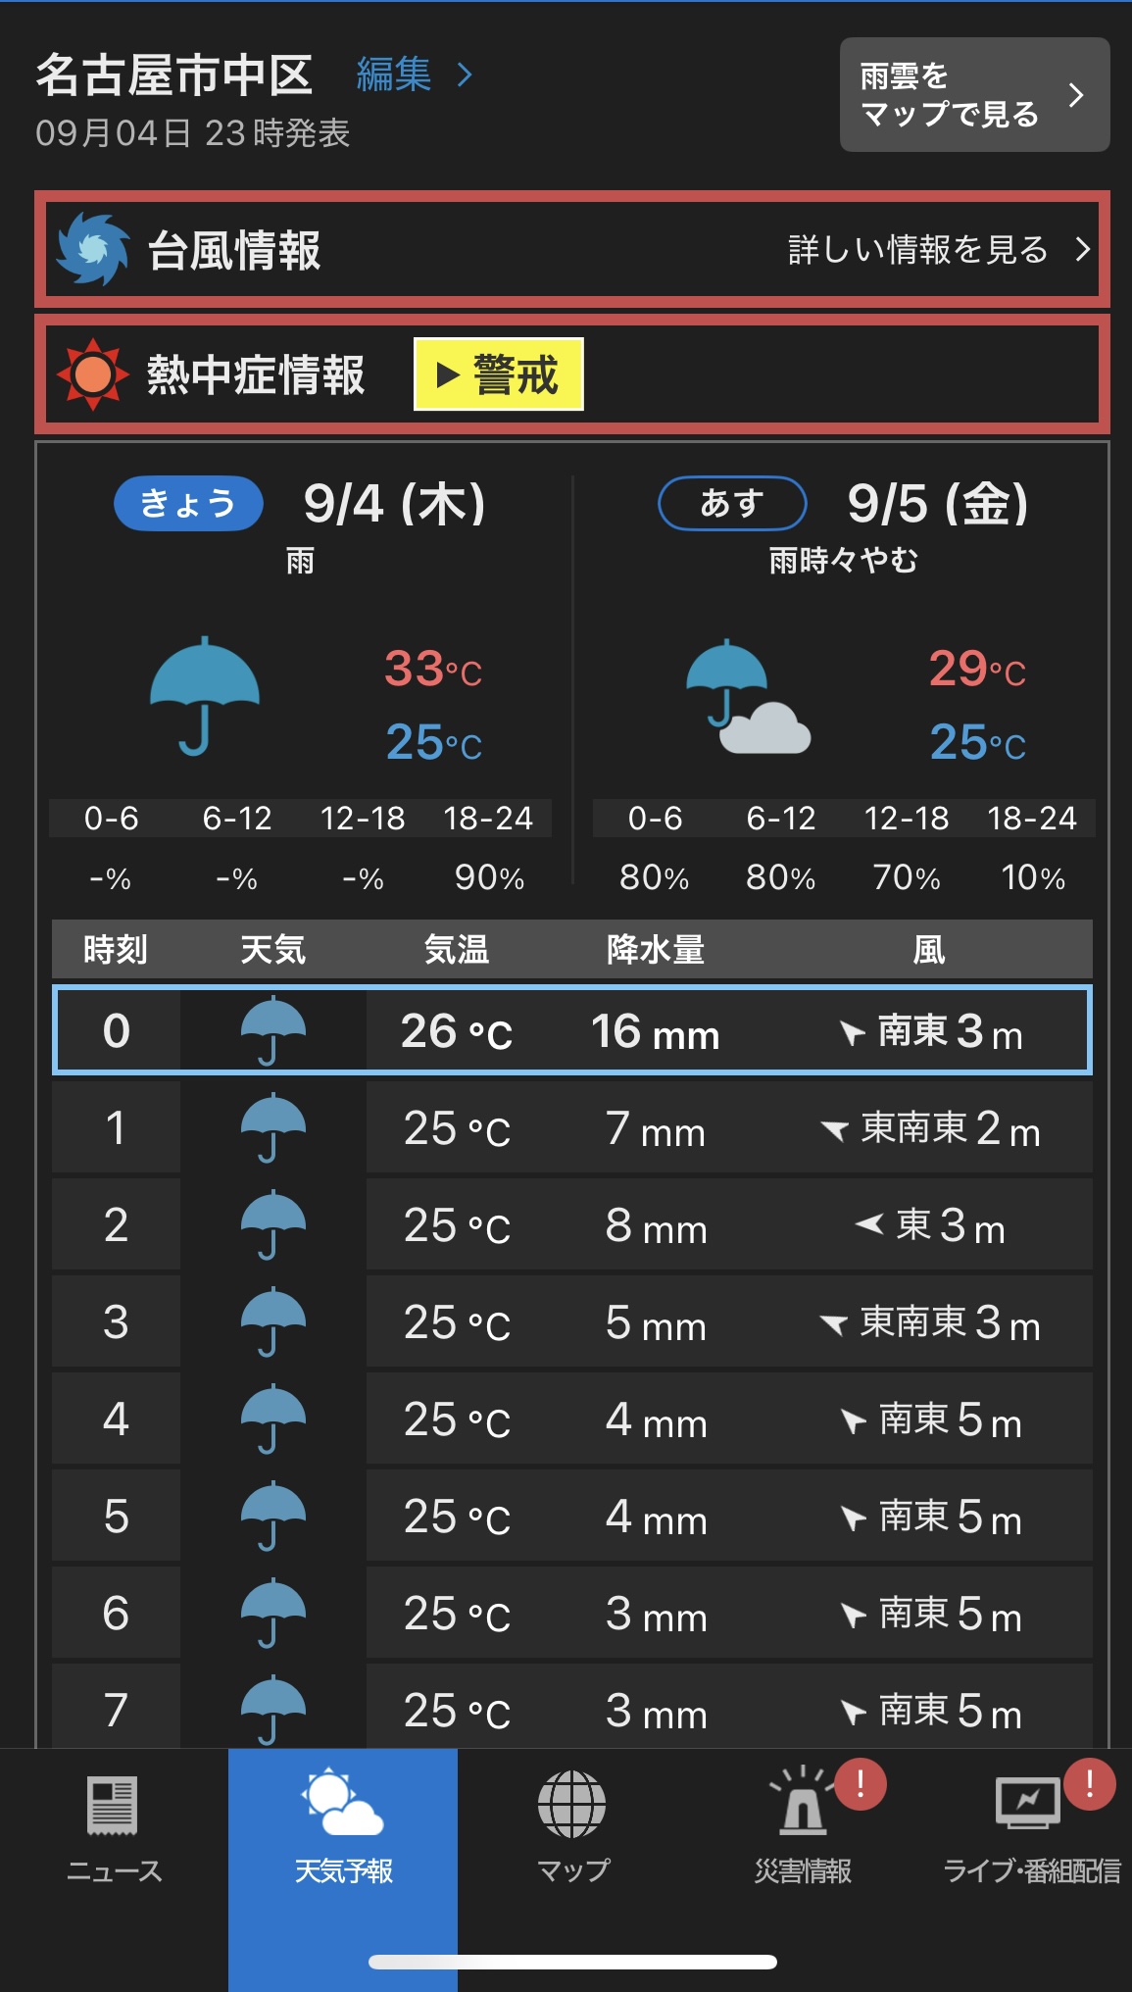Select the 0時 hourly forecast row
This screenshot has height=1992, width=1132.
[571, 1030]
